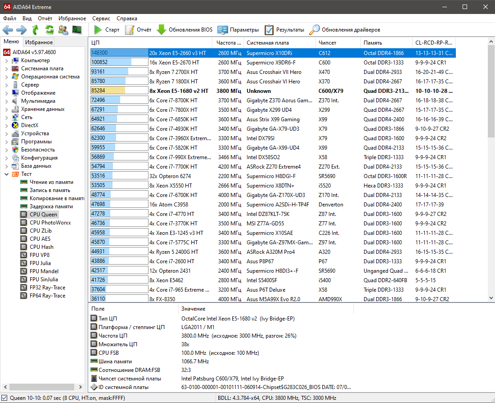Expand the DirectX tree node
Image resolution: width=495 pixels, height=403 pixels.
pyautogui.click(x=6, y=125)
